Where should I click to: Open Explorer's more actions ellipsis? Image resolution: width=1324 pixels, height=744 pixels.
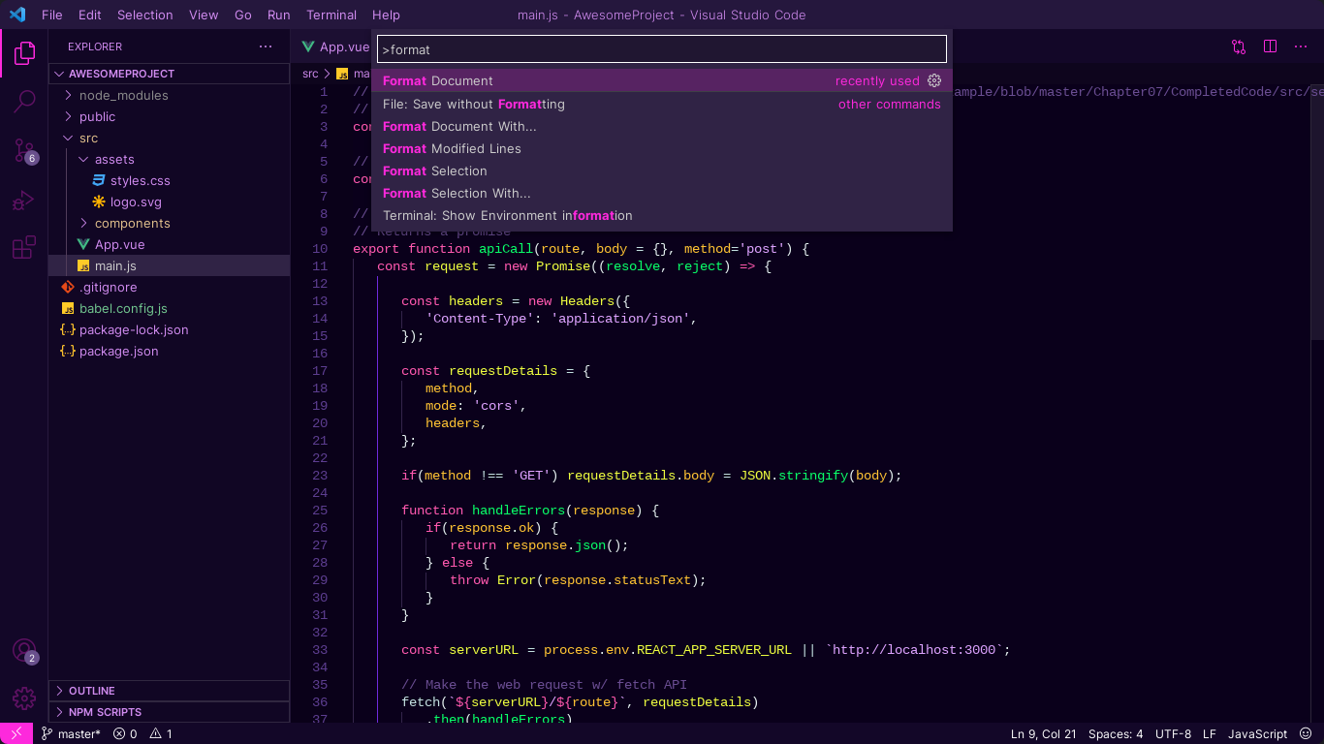point(266,46)
